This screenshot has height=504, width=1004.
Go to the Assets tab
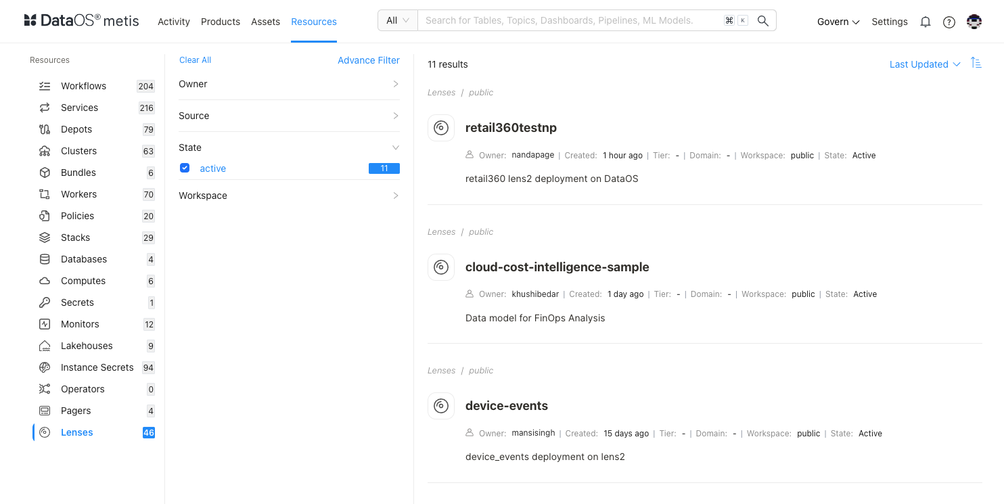click(x=265, y=22)
